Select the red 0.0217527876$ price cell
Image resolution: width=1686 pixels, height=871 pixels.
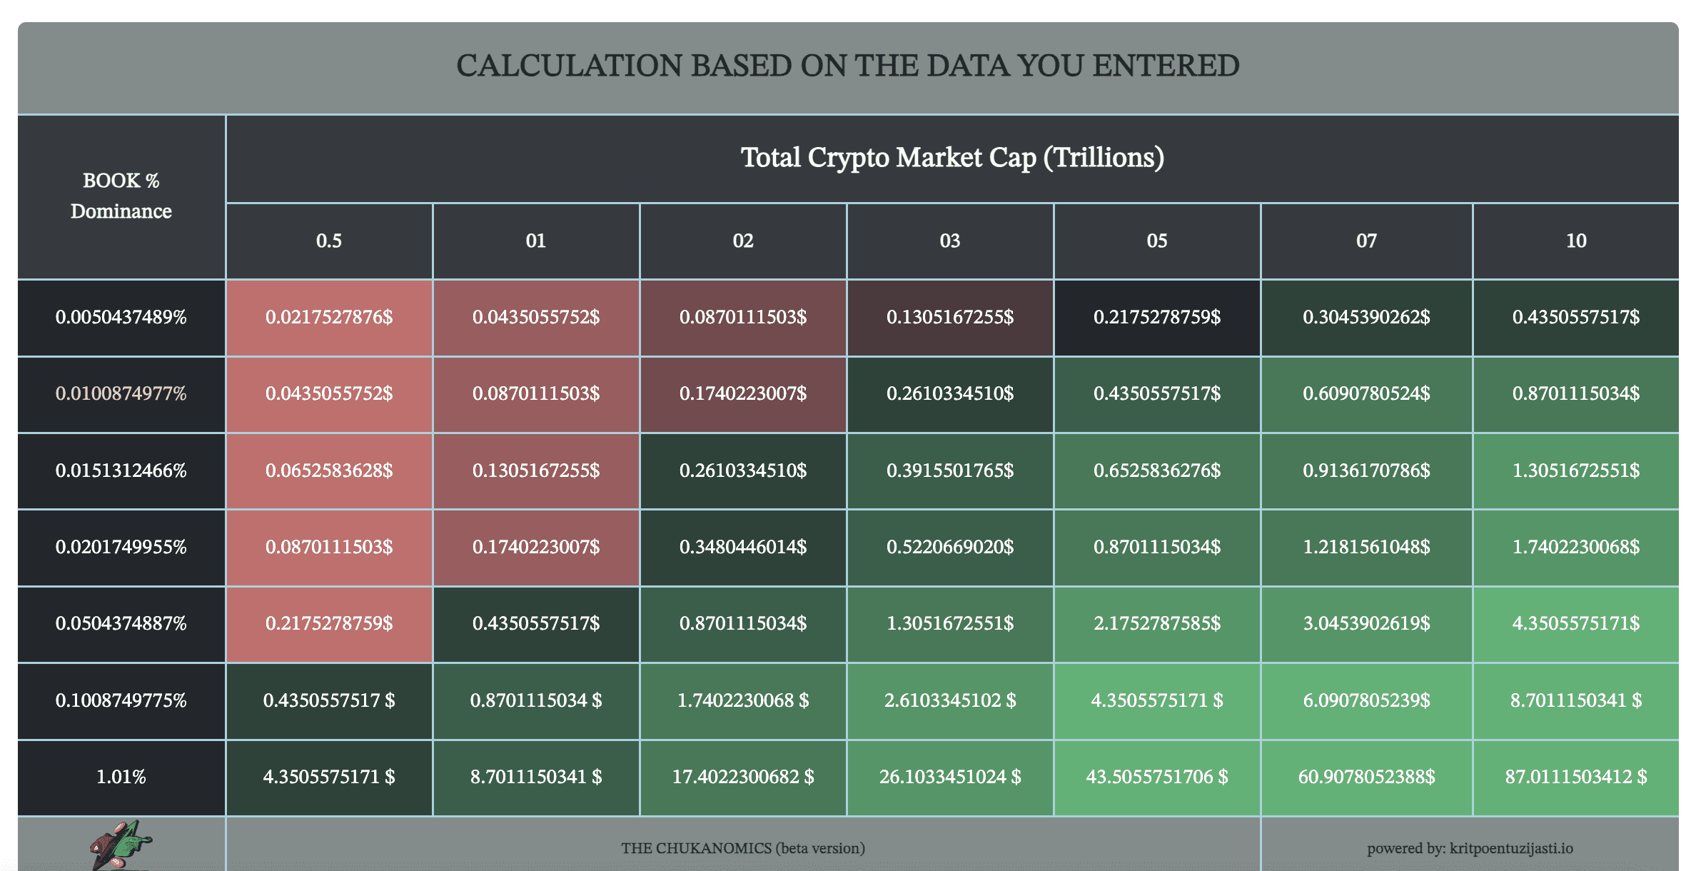pos(328,317)
